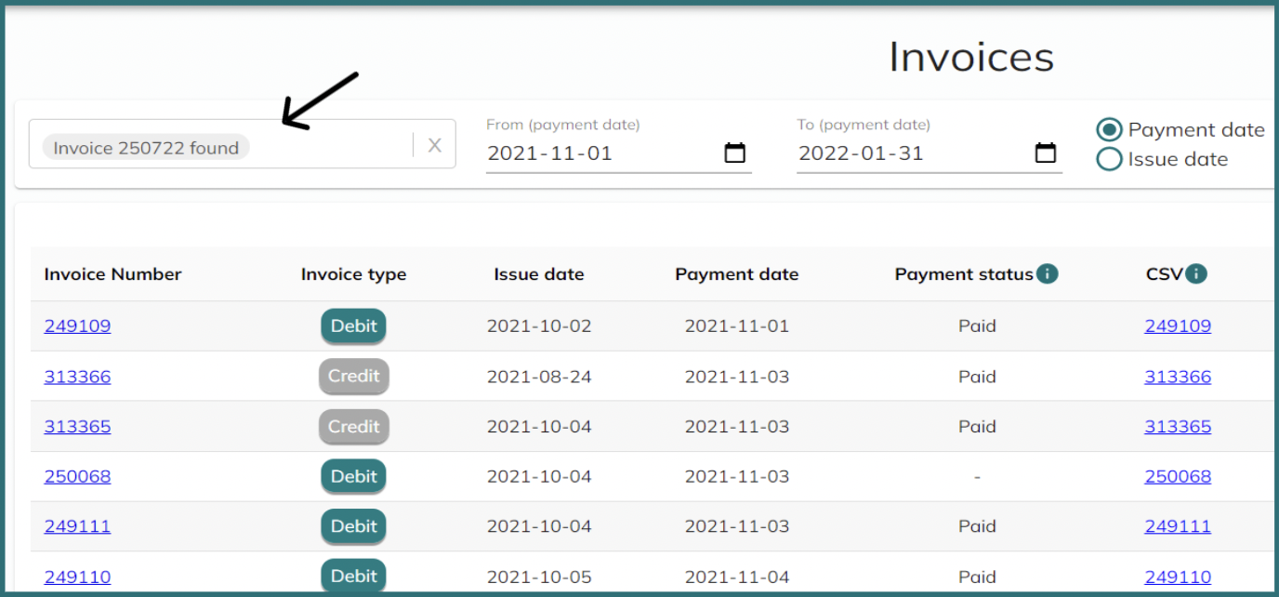
Task: Show CSV column info icon
Action: click(1196, 274)
